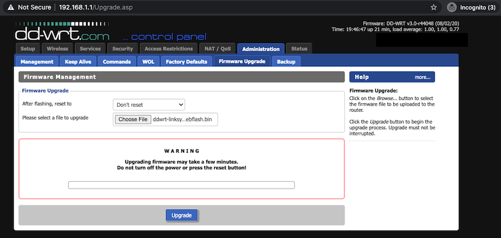
Task: Go to the Security tab
Action: pyautogui.click(x=123, y=49)
